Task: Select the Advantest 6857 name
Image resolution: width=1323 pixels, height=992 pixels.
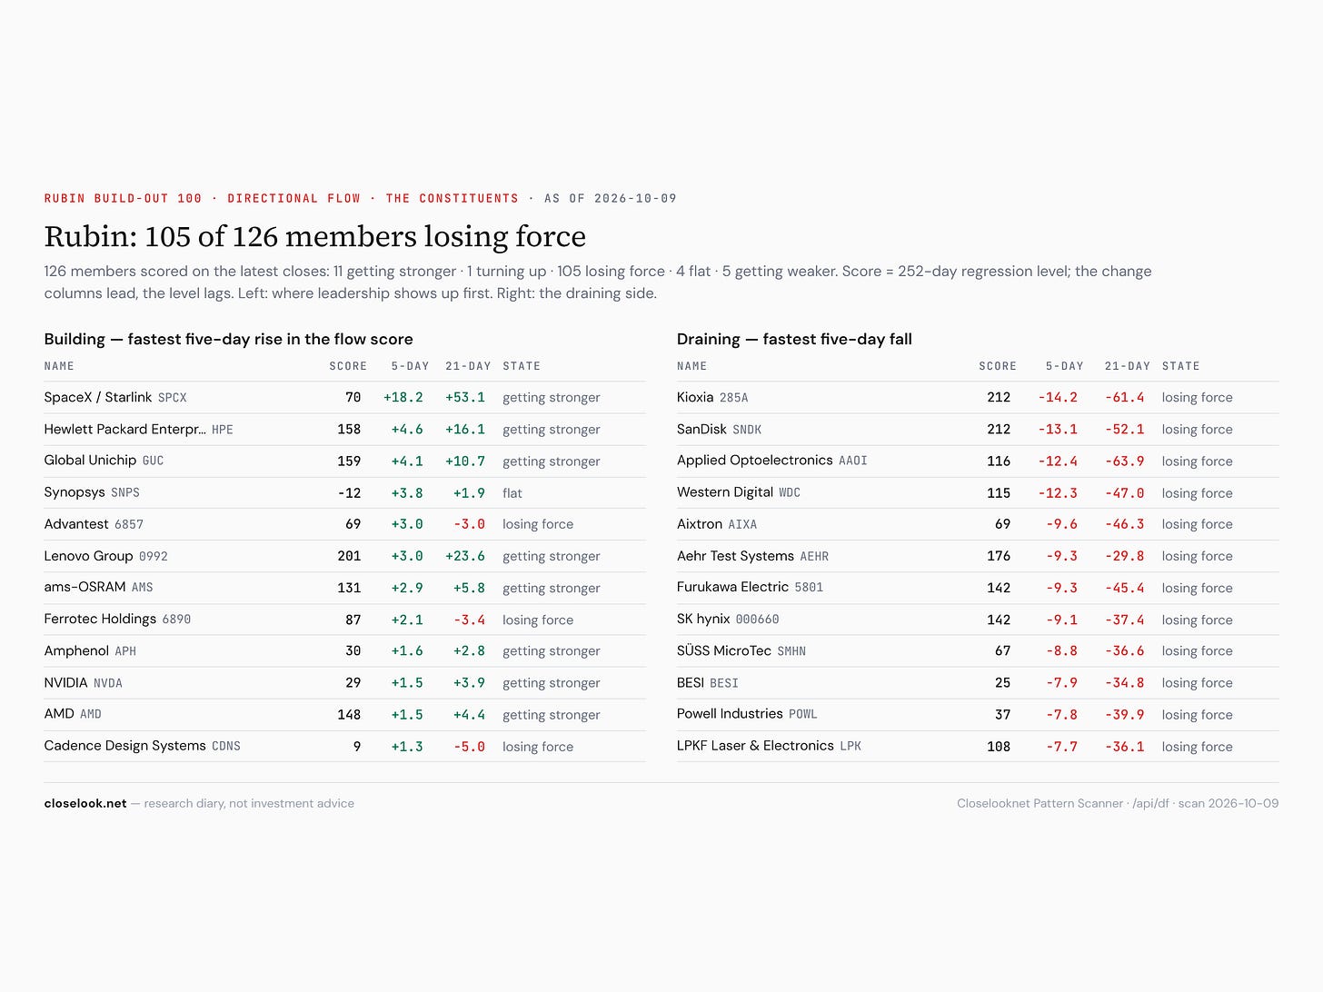Action: pos(94,524)
